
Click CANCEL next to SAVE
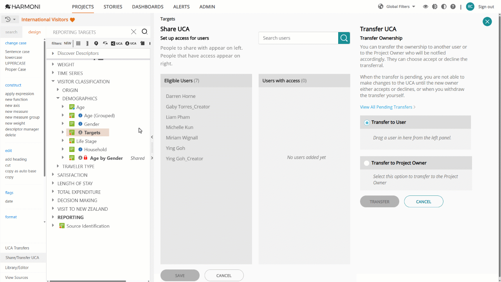(x=224, y=275)
